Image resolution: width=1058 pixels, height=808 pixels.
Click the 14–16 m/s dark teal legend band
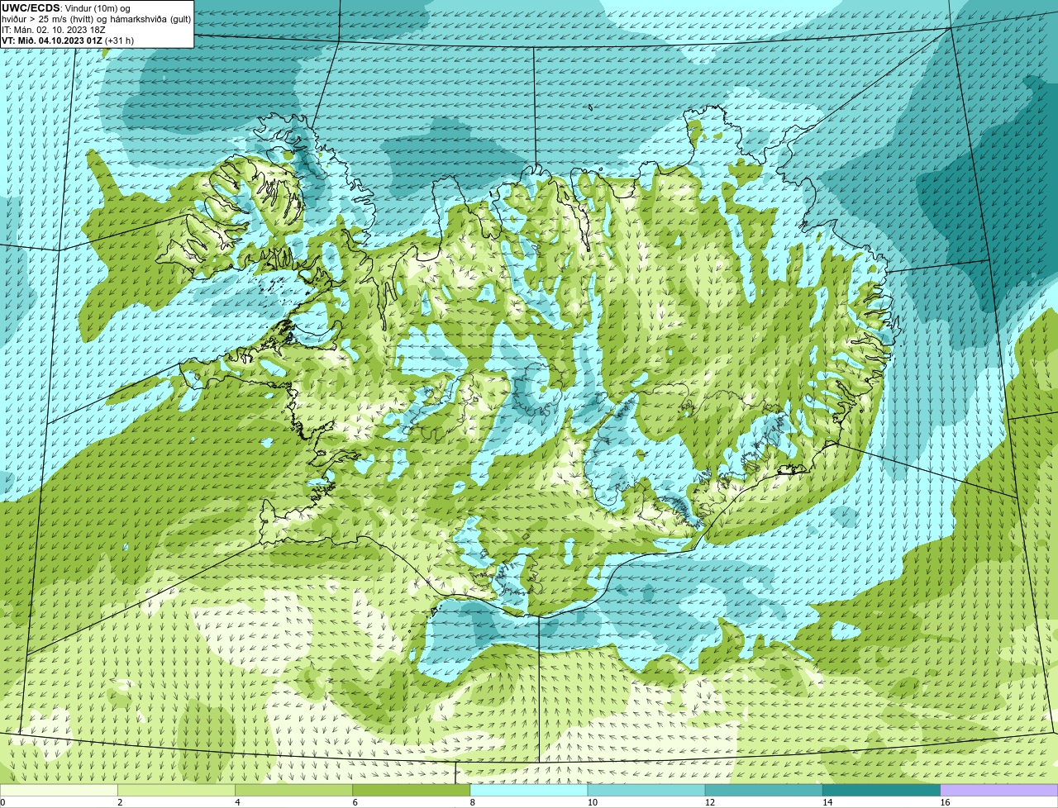[x=881, y=790]
